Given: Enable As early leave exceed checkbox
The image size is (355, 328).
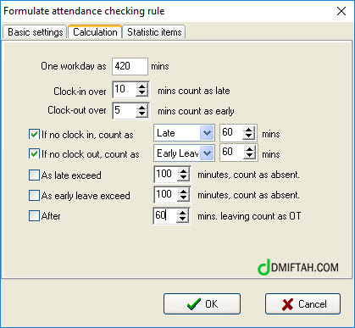Looking at the screenshot, I should click(x=34, y=195).
